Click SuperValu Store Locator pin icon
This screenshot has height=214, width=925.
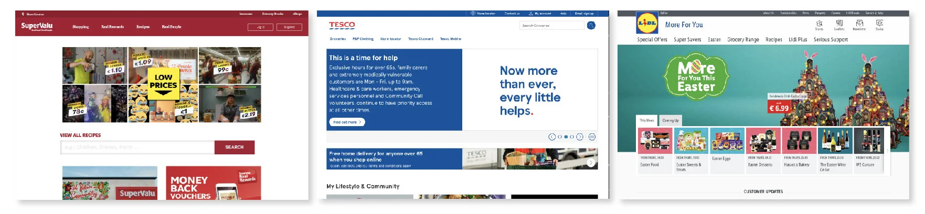pyautogui.click(x=22, y=14)
